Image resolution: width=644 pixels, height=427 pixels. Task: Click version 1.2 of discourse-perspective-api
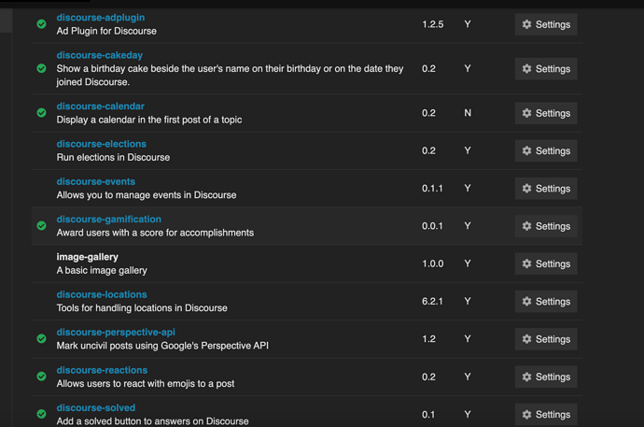[428, 339]
